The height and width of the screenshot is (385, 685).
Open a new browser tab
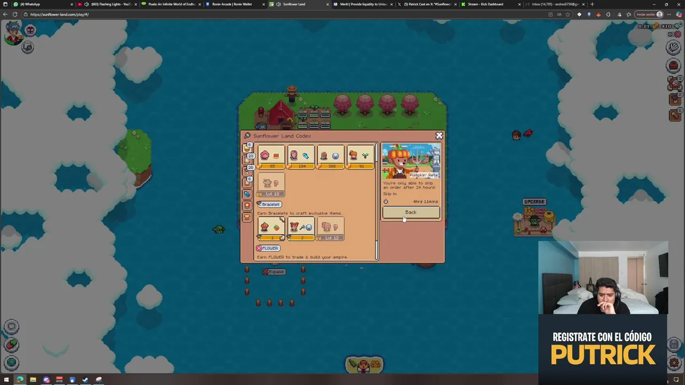coord(592,4)
